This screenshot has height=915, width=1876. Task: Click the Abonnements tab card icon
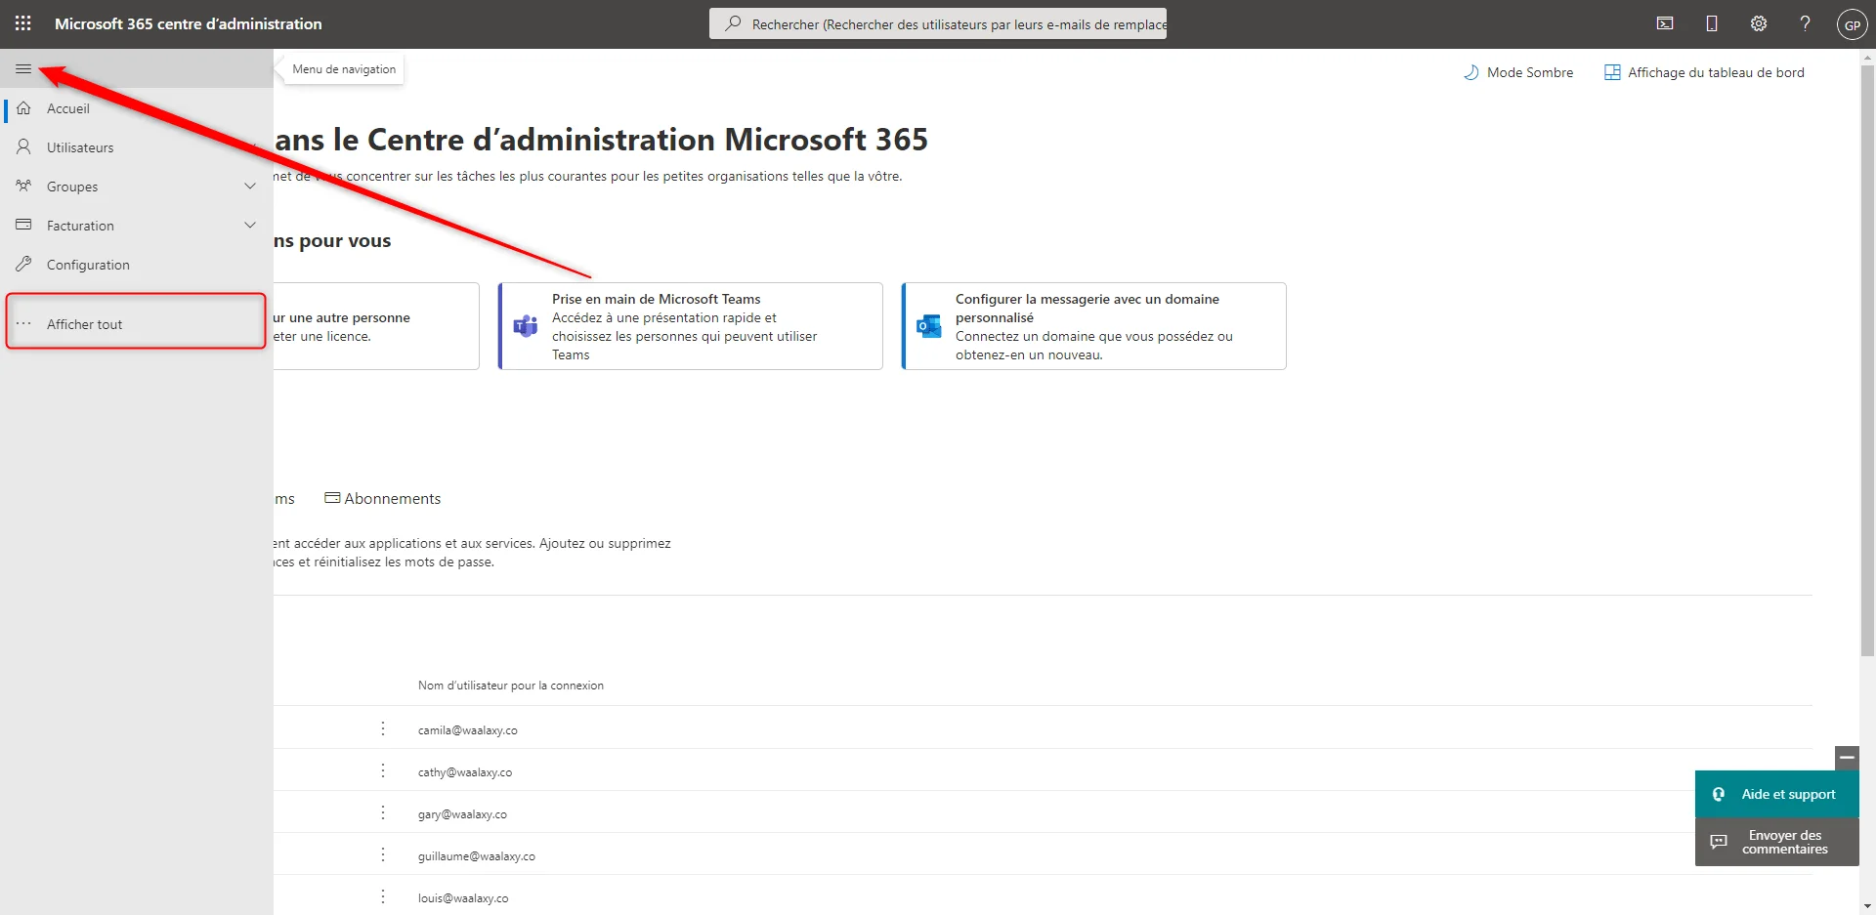[x=332, y=498]
